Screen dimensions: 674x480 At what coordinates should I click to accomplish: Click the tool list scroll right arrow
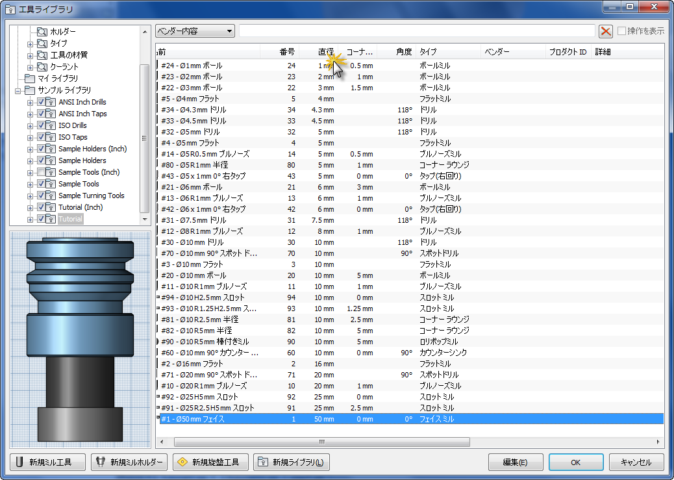tap(658, 442)
